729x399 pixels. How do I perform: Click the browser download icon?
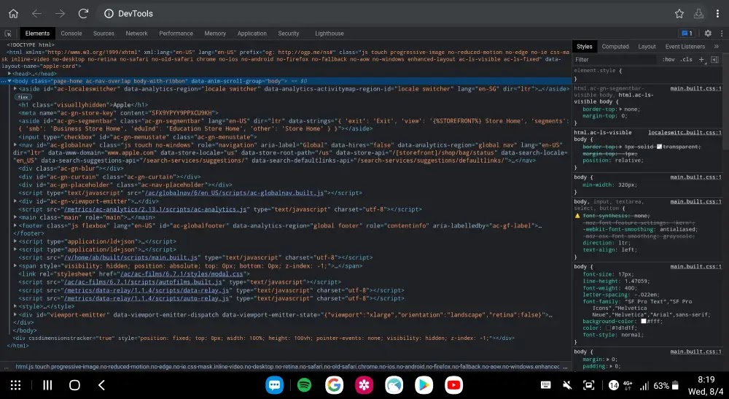(698, 13)
